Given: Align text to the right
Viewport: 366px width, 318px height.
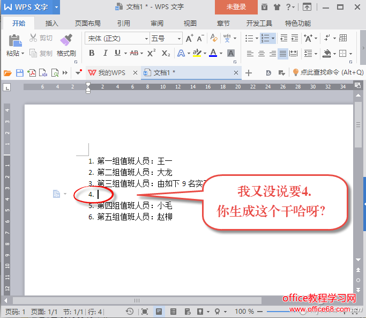Looking at the screenshot, I should point(272,54).
